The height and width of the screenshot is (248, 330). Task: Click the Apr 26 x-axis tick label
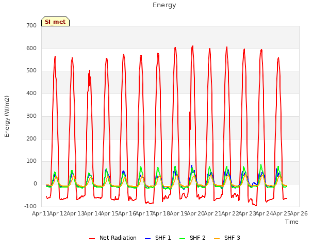click(x=299, y=213)
